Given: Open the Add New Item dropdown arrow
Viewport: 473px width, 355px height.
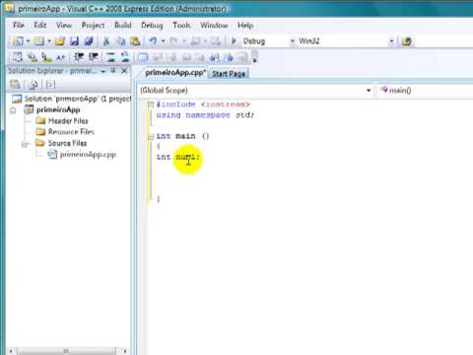Looking at the screenshot, I should [49, 41].
